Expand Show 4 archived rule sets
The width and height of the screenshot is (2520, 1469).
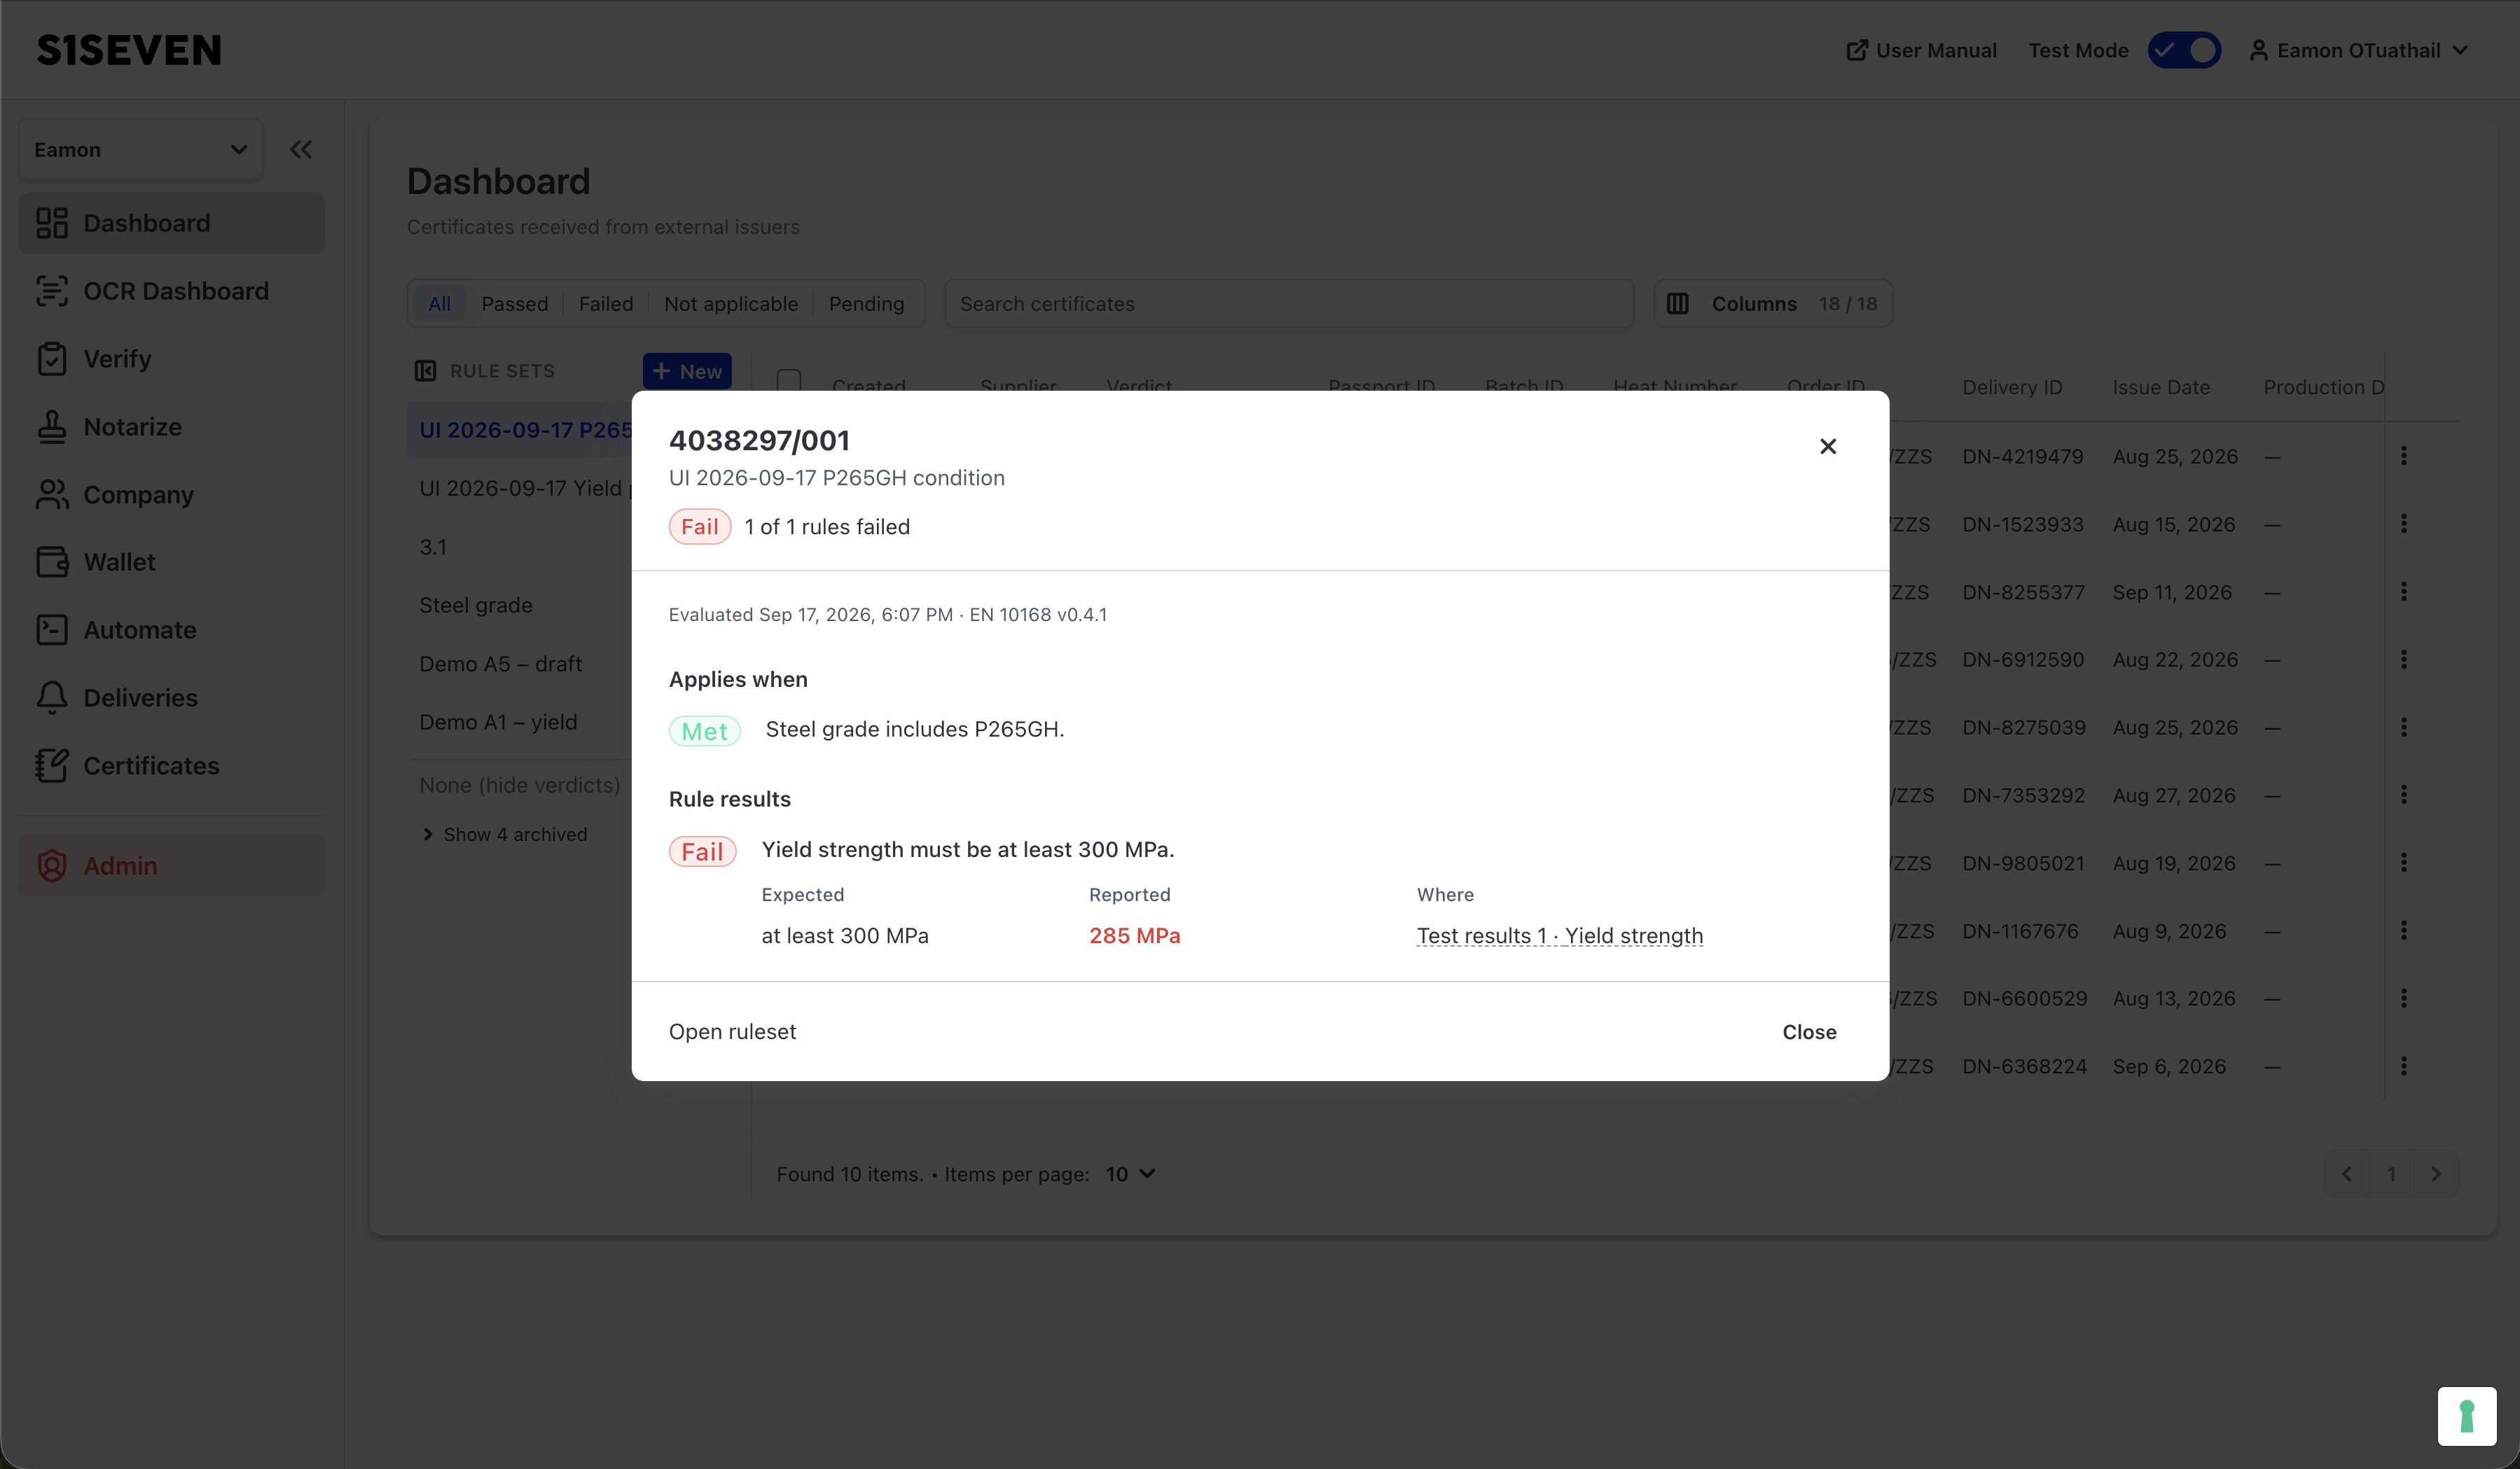coord(504,834)
